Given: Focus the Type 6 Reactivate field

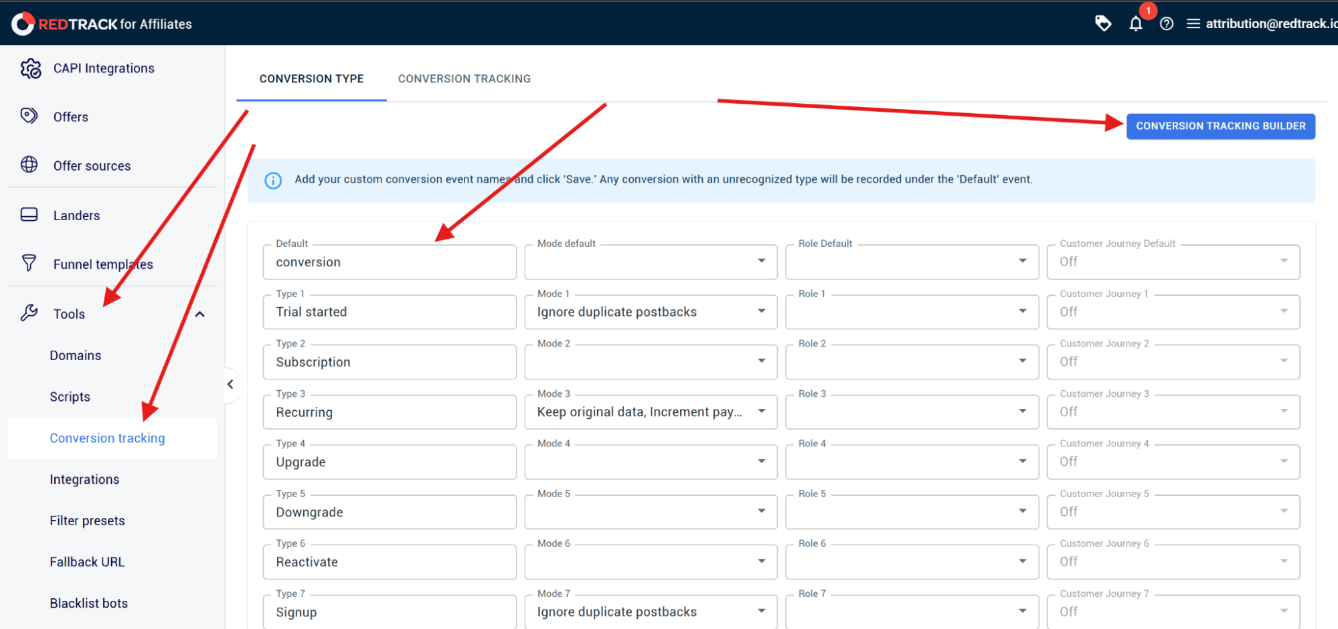Looking at the screenshot, I should click(390, 561).
